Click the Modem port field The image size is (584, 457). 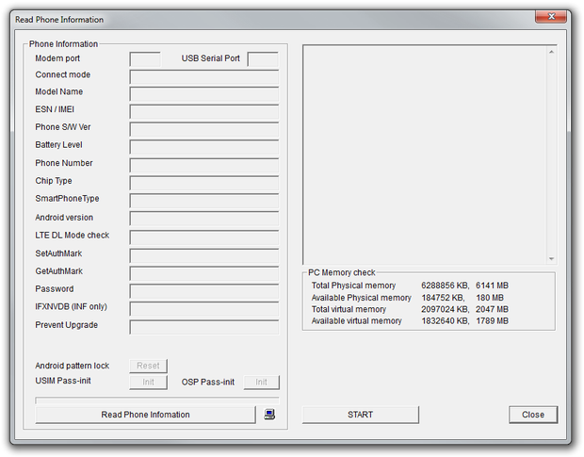(x=145, y=59)
